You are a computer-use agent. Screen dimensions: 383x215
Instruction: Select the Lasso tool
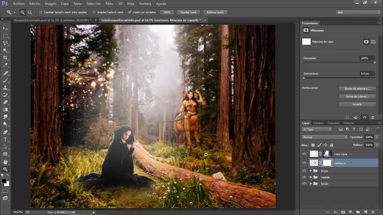point(5,44)
